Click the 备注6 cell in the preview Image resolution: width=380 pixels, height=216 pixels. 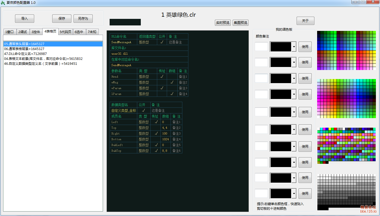176,151
